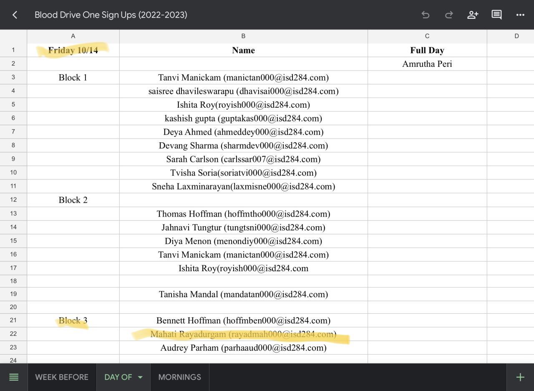Open the three-dot more options menu
Viewport: 534px width, 391px height.
pos(520,15)
